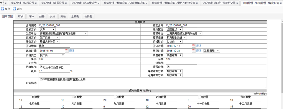The height and width of the screenshot is (109, 283).
Task: Click the 十一月数量 input field
Action: [x=203, y=107]
